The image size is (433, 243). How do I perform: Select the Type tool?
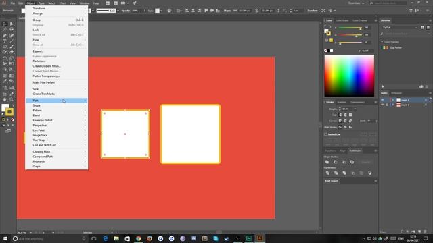(x=5, y=41)
